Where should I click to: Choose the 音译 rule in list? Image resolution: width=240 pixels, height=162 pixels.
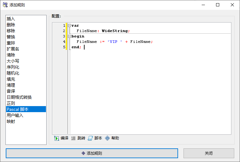(x=26, y=91)
